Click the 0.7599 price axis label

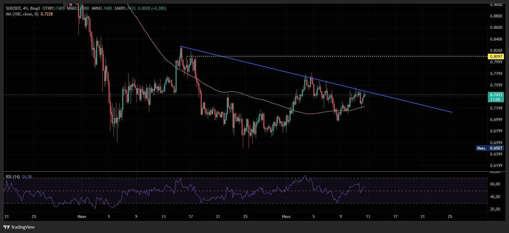click(496, 85)
